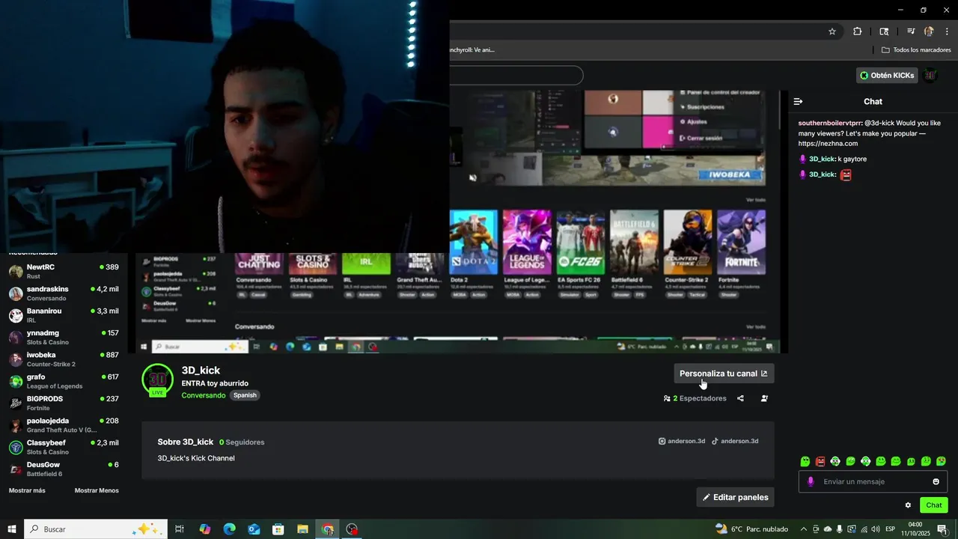Open the notification center icon
The width and height of the screenshot is (958, 539).
click(x=942, y=529)
